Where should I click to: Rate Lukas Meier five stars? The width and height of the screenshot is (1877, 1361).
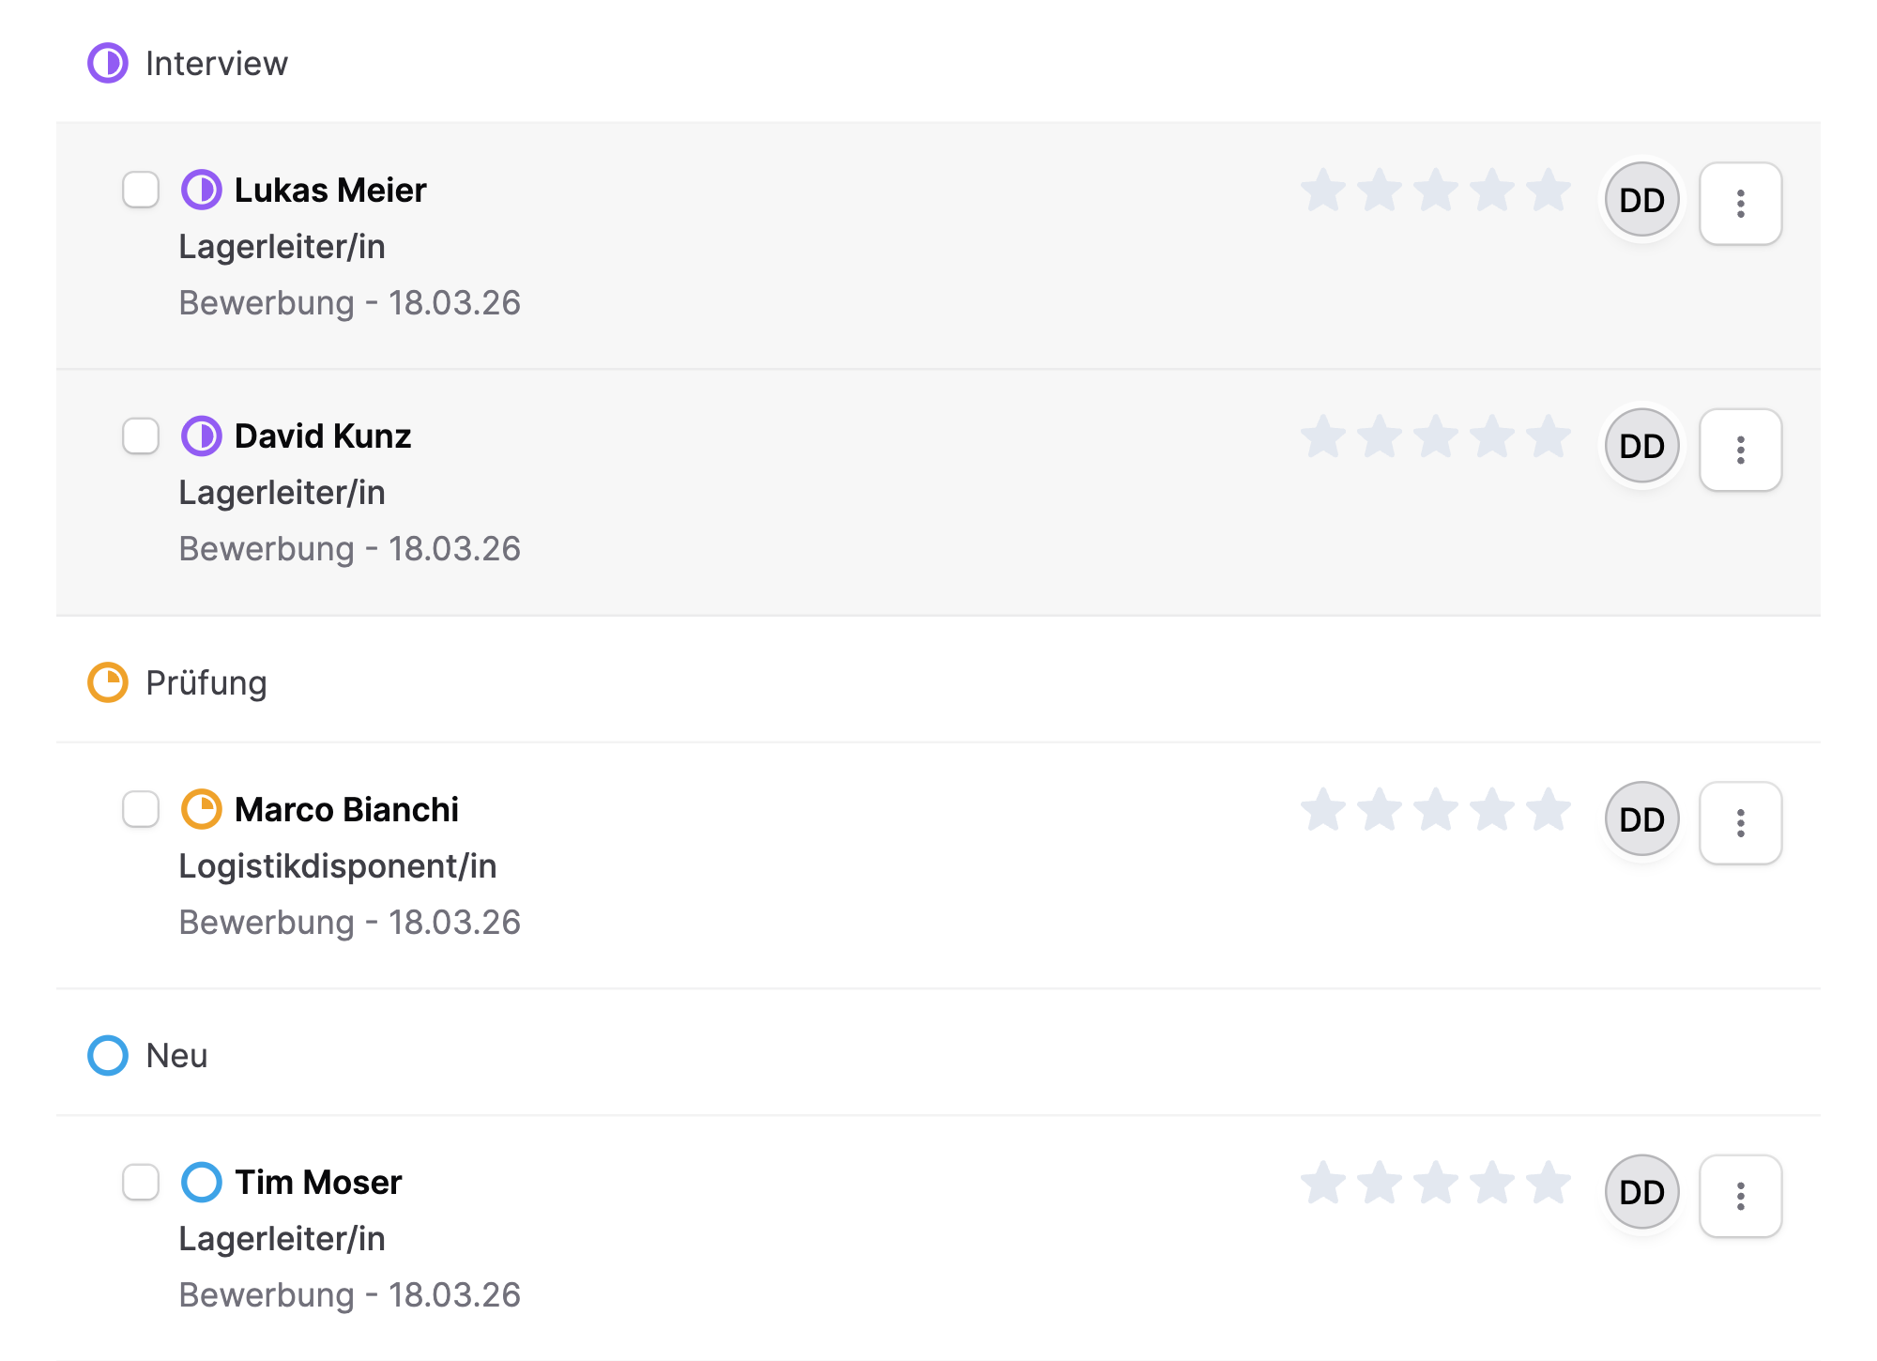pyautogui.click(x=1549, y=191)
